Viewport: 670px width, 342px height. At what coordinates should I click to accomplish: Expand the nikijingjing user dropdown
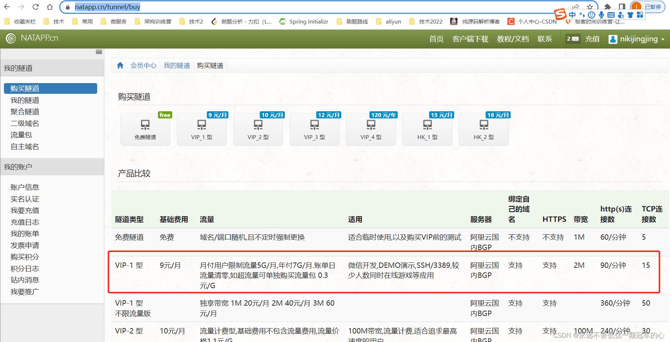tap(637, 39)
